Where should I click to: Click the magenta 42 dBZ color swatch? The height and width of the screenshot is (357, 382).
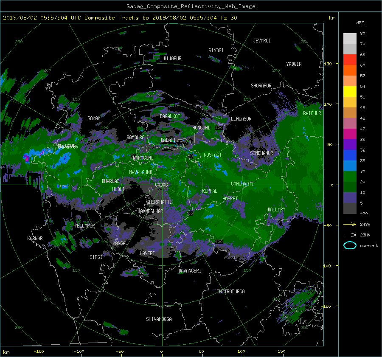pos(350,134)
